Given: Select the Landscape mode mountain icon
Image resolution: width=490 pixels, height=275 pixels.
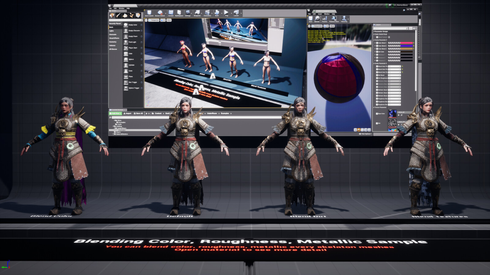Looking at the screenshot, I should pos(125,15).
